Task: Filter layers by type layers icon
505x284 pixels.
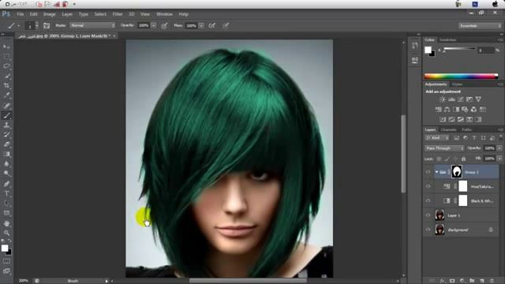Action: 474,138
